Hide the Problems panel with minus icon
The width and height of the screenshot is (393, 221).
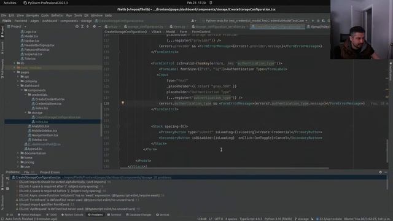pos(386,172)
